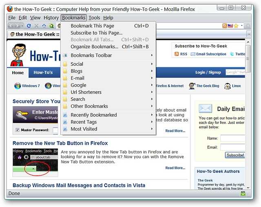Screen dimensions: 261x207
Task: Click the green magnifier toolbar icon
Action: click(52, 26)
